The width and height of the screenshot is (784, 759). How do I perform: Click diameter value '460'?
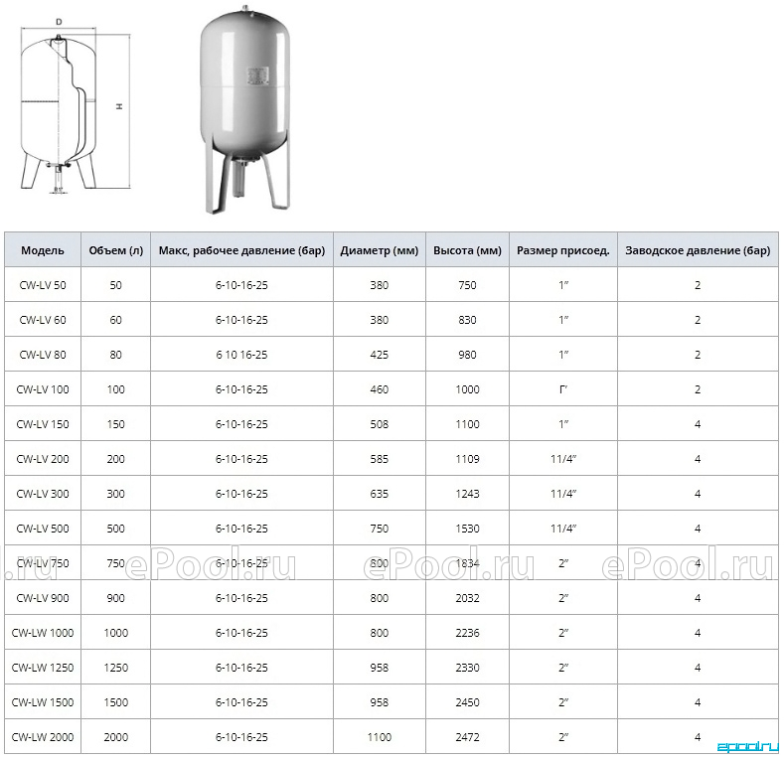point(379,389)
